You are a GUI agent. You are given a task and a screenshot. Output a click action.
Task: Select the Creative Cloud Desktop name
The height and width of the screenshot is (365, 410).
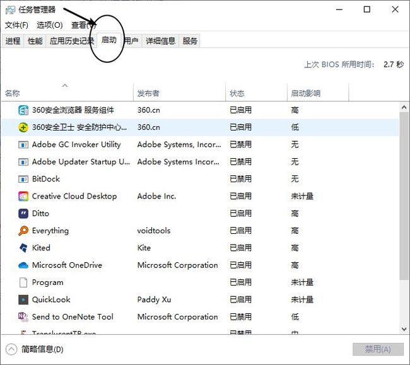pos(74,196)
